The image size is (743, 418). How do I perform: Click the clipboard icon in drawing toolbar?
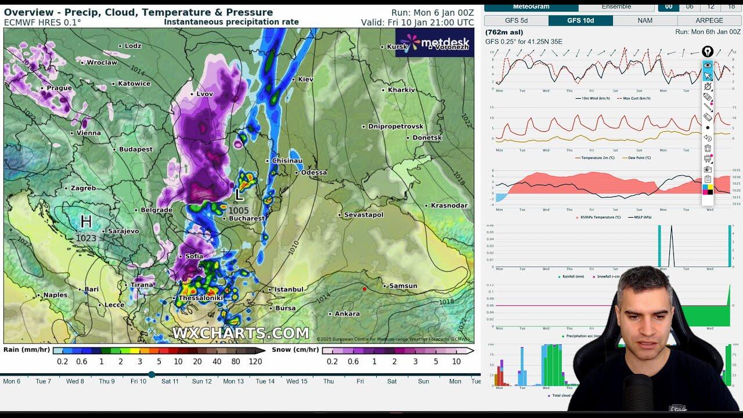(x=708, y=179)
